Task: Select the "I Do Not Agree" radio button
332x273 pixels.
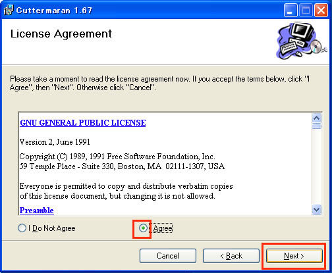Action: coord(22,228)
